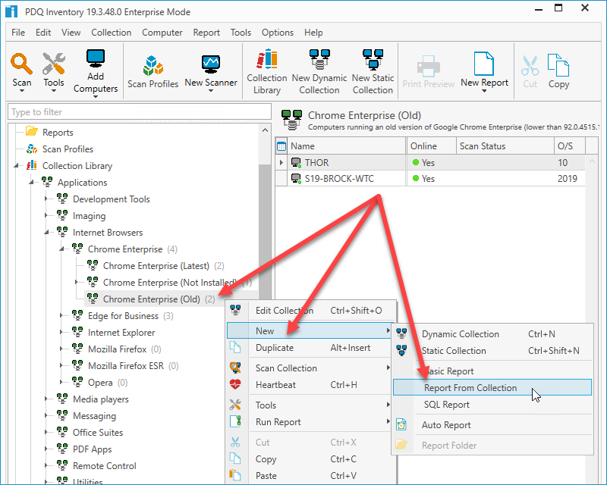The height and width of the screenshot is (485, 607).
Task: Collapse the Internet Browsers node
Action: [47, 232]
